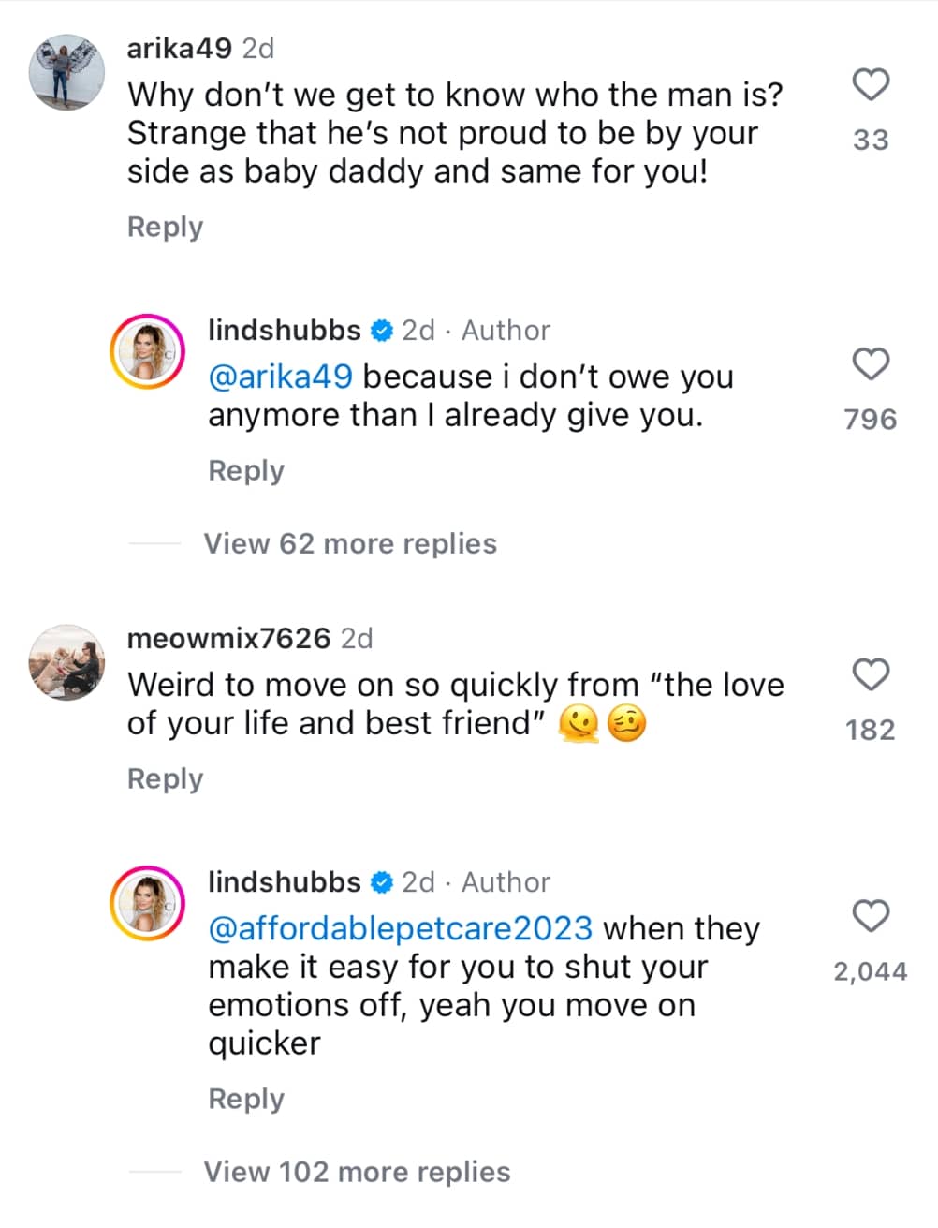The image size is (938, 1228).
Task: Like the reply with 2,044 likes
Action: click(x=871, y=917)
